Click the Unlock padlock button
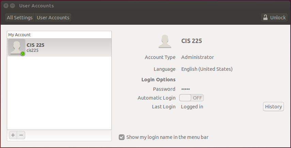The image size is (291, 148). click(x=274, y=18)
